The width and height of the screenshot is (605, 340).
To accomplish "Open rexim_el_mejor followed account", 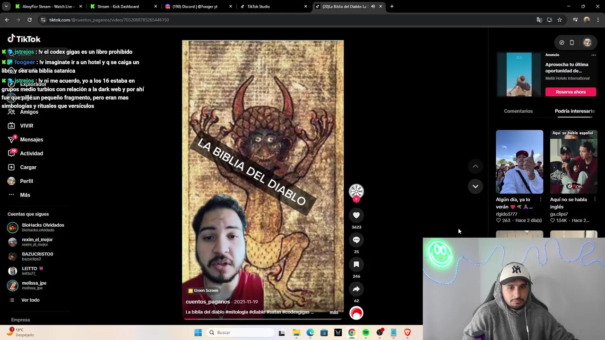I will (30, 242).
